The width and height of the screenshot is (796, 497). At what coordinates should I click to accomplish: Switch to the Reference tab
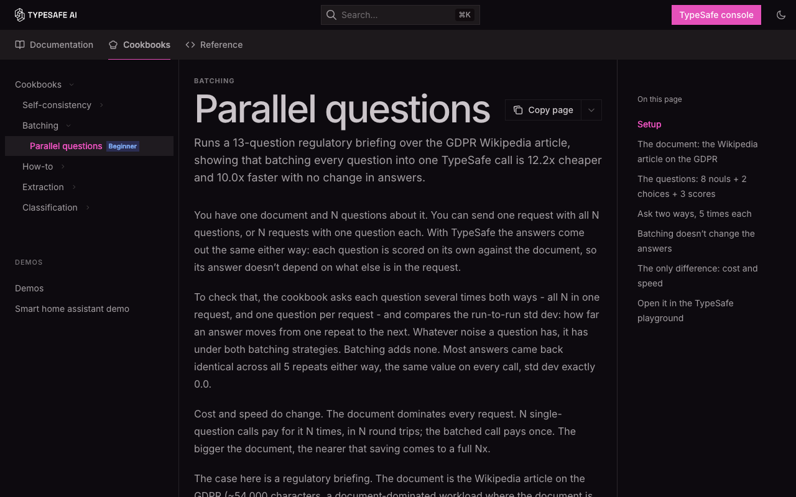coord(214,45)
